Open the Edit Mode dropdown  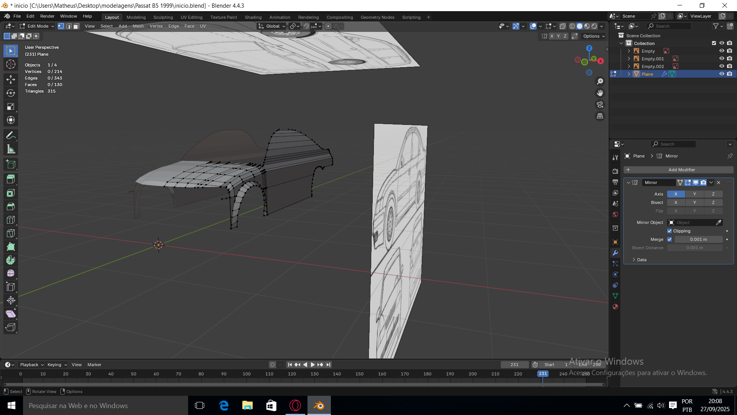[37, 26]
